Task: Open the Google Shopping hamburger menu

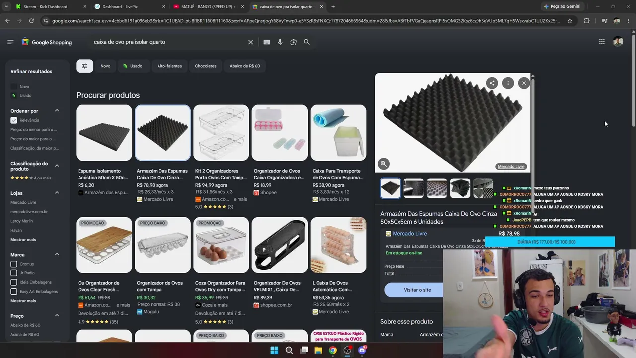Action: [10, 42]
